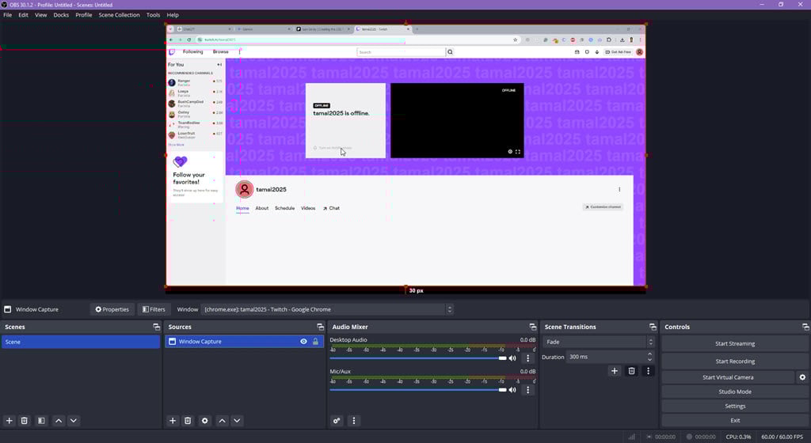Add a new source with plus icon
The image size is (811, 443).
click(x=173, y=421)
